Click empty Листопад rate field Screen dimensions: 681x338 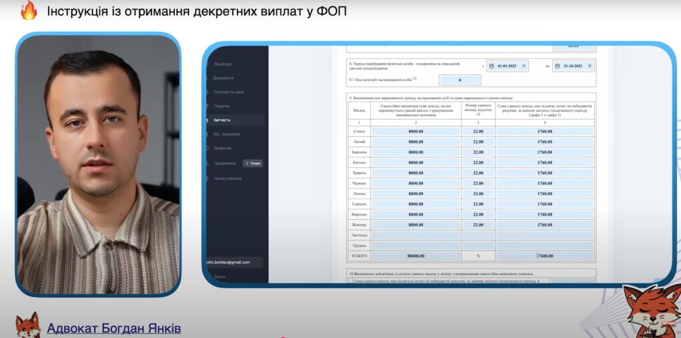pyautogui.click(x=478, y=235)
